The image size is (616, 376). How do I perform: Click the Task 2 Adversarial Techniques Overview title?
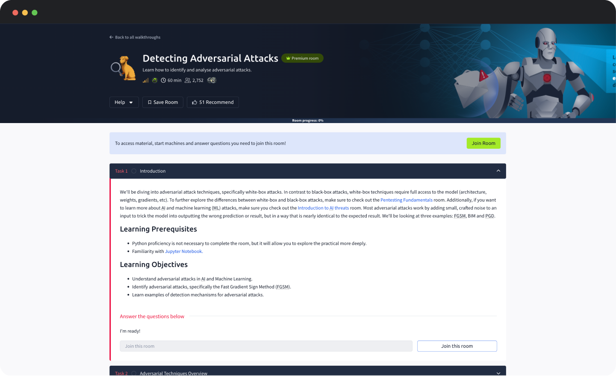(174, 373)
